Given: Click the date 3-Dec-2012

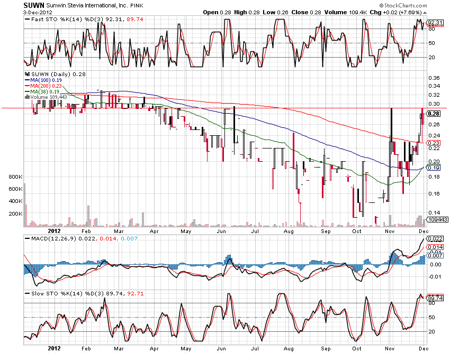Looking at the screenshot, I should coord(38,13).
